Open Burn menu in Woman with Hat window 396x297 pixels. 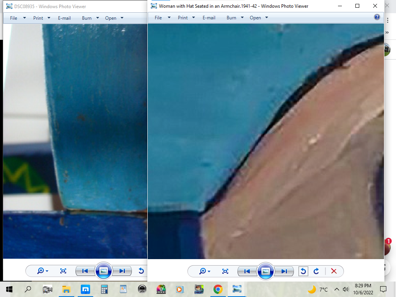pos(231,18)
